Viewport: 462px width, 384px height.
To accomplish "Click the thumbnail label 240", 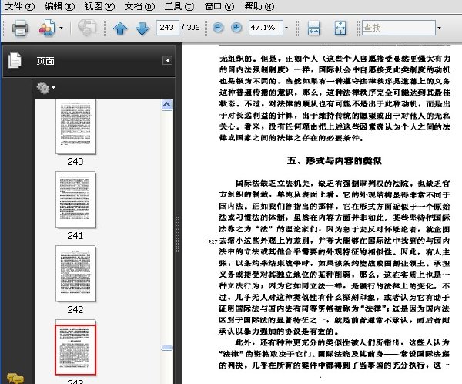I will [75, 162].
